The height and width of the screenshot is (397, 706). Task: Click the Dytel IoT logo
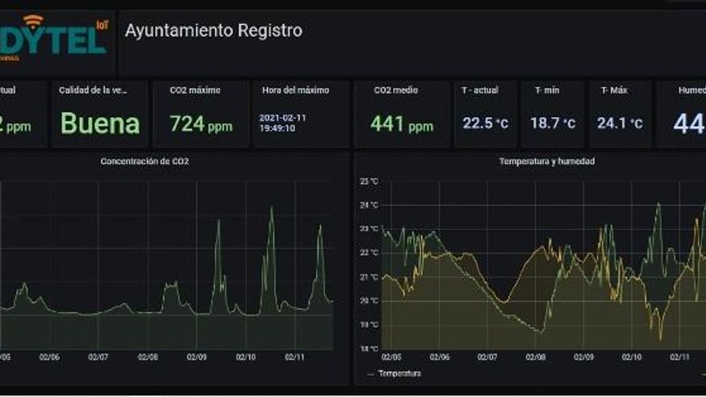(x=54, y=38)
